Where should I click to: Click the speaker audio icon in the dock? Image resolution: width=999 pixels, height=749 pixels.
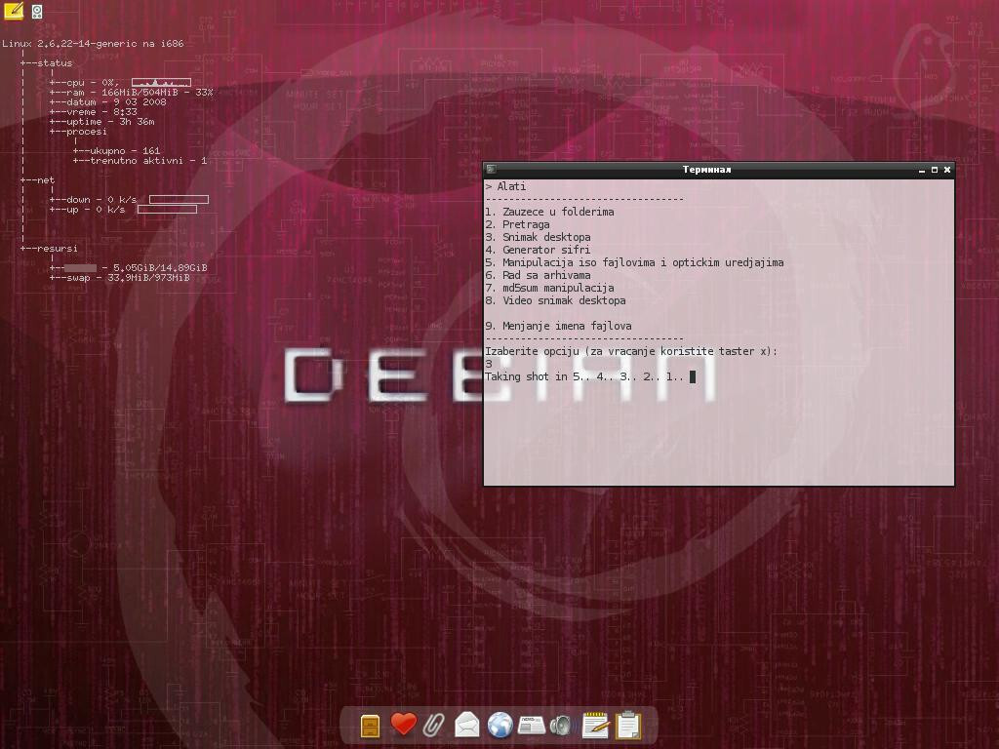[561, 725]
